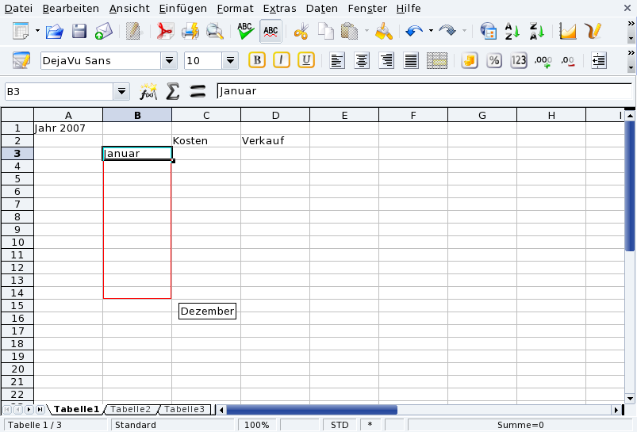This screenshot has height=432, width=637.
Task: Select the column D header
Action: point(275,116)
